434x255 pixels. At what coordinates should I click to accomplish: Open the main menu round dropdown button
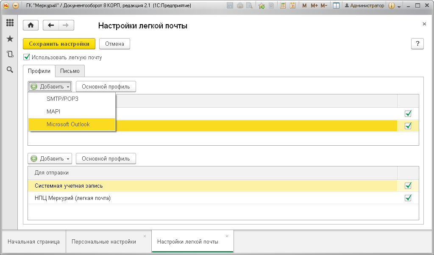tap(16, 5)
